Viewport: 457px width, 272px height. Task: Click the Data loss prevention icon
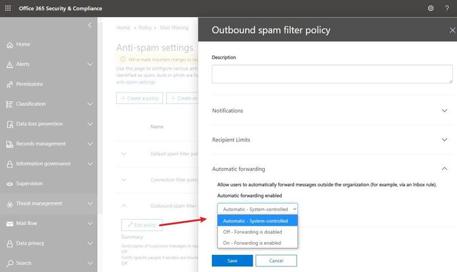click(10, 124)
